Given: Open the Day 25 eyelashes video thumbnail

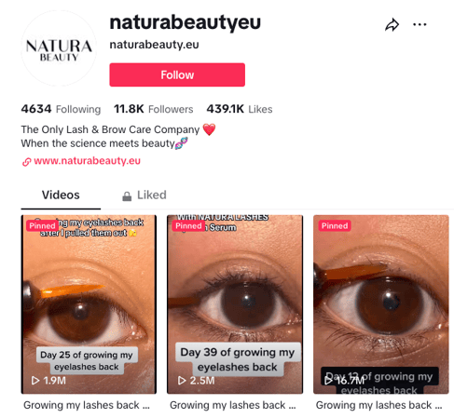Looking at the screenshot, I should click(89, 304).
